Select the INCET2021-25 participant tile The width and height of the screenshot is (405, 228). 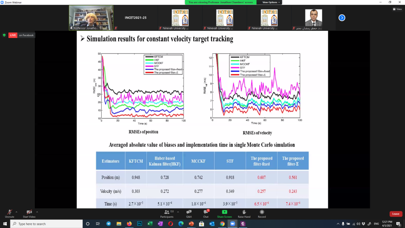[x=136, y=18]
